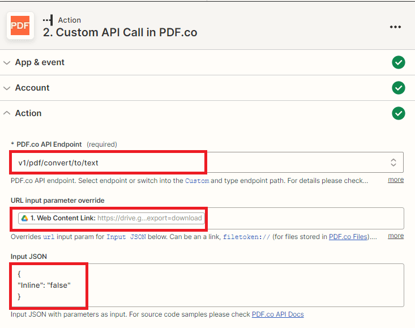This screenshot has width=415, height=328.
Task: Show more of the URL override description
Action: click(396, 236)
